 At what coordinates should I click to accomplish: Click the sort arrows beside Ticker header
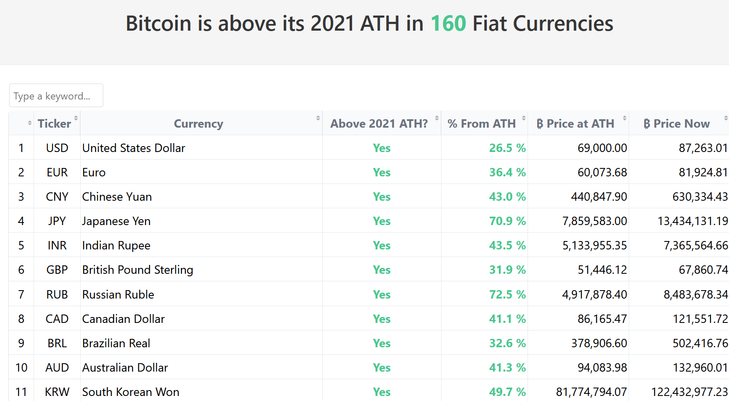[76, 118]
